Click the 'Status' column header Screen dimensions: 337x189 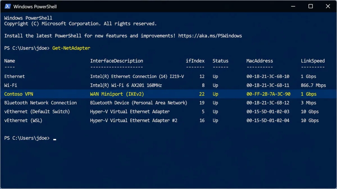(x=220, y=61)
